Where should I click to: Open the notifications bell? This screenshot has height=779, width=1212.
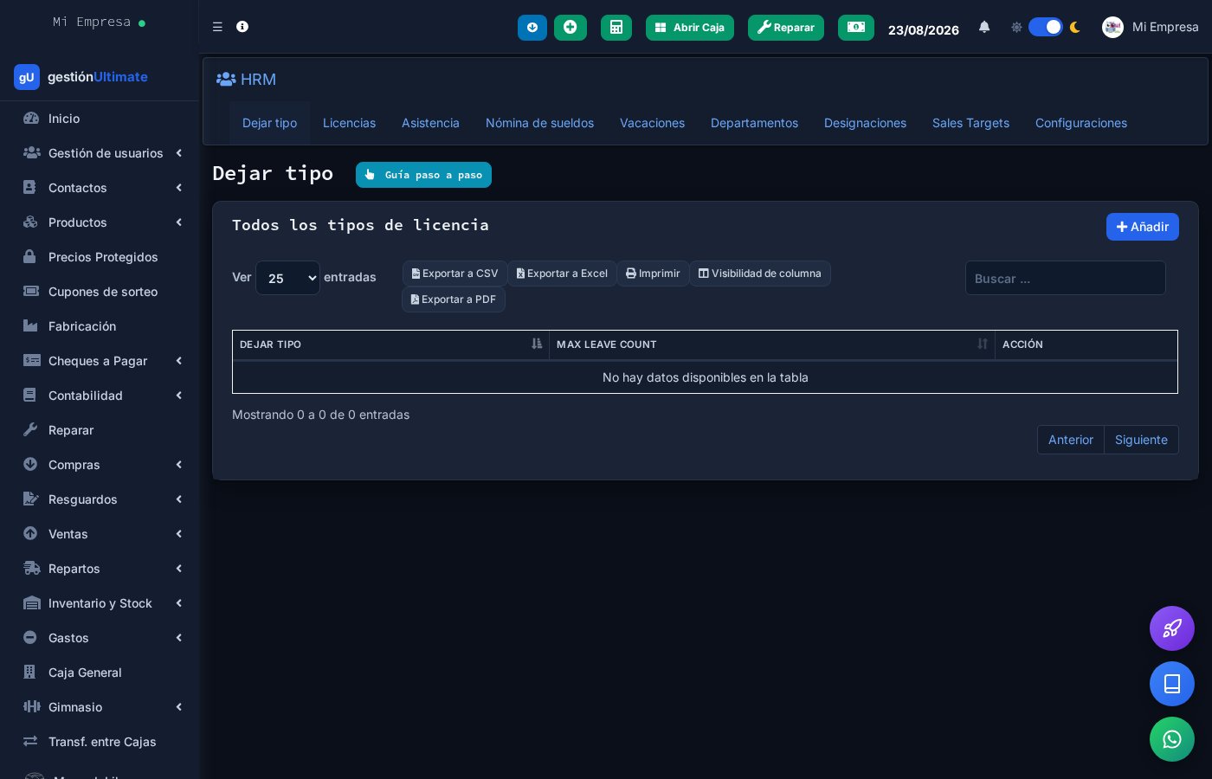(984, 27)
